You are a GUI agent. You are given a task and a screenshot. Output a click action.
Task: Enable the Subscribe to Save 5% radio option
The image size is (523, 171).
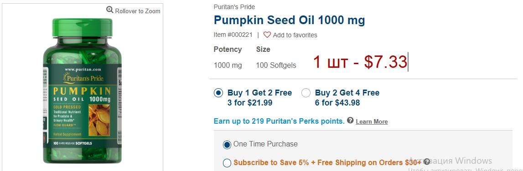227,163
